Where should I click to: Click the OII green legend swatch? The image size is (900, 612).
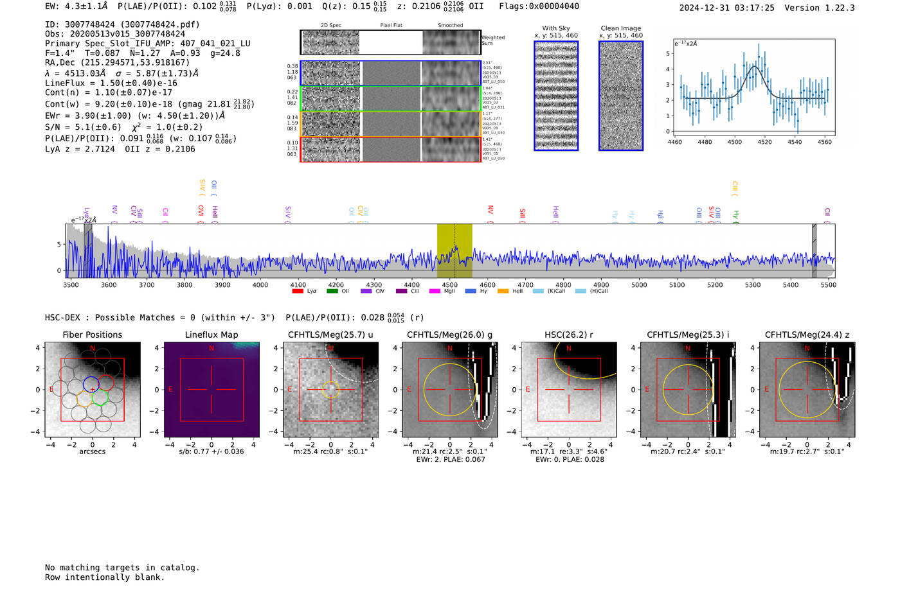[x=332, y=292]
